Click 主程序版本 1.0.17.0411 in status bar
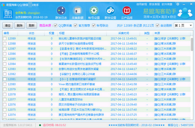Screen dimensions: 195x128 pyautogui.click(x=18, y=125)
